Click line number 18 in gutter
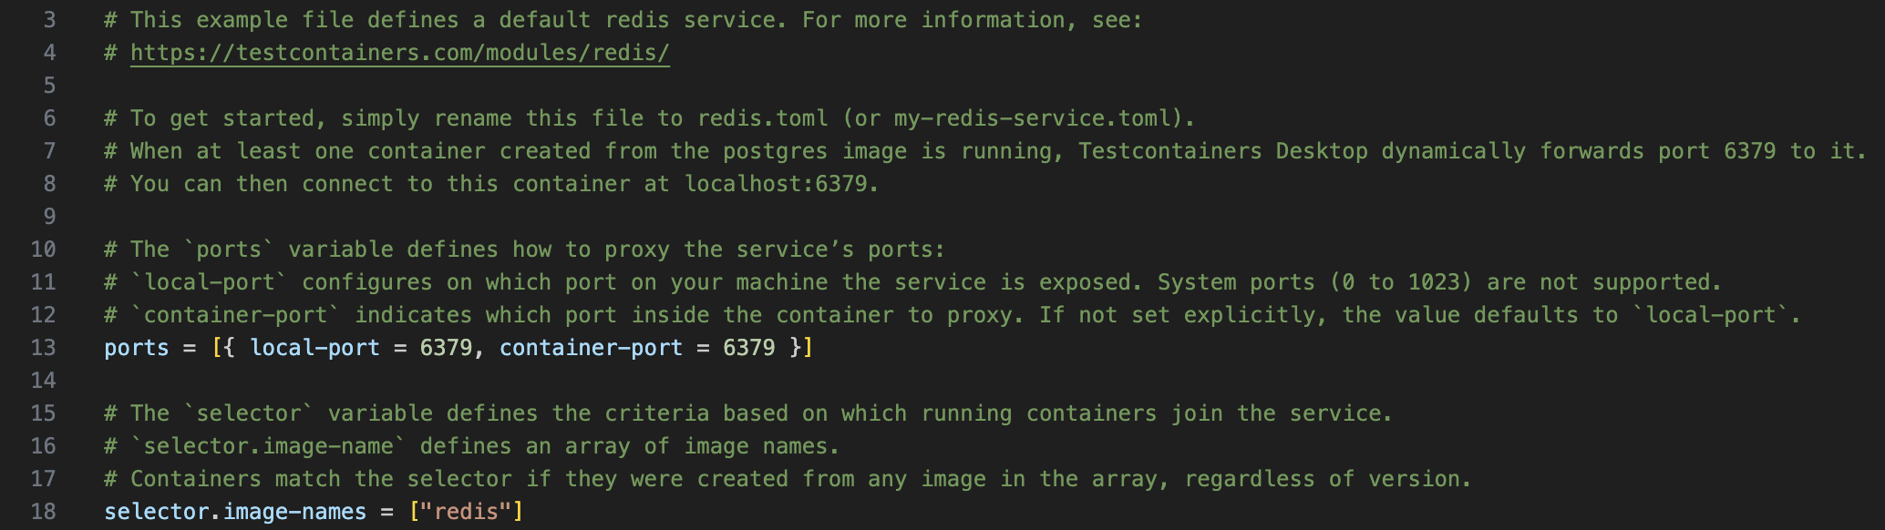The width and height of the screenshot is (1885, 530). click(x=43, y=512)
